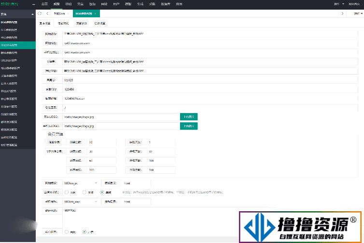
Task: Select the middle 自适应手机 radio option (多域)
Action: point(84,192)
